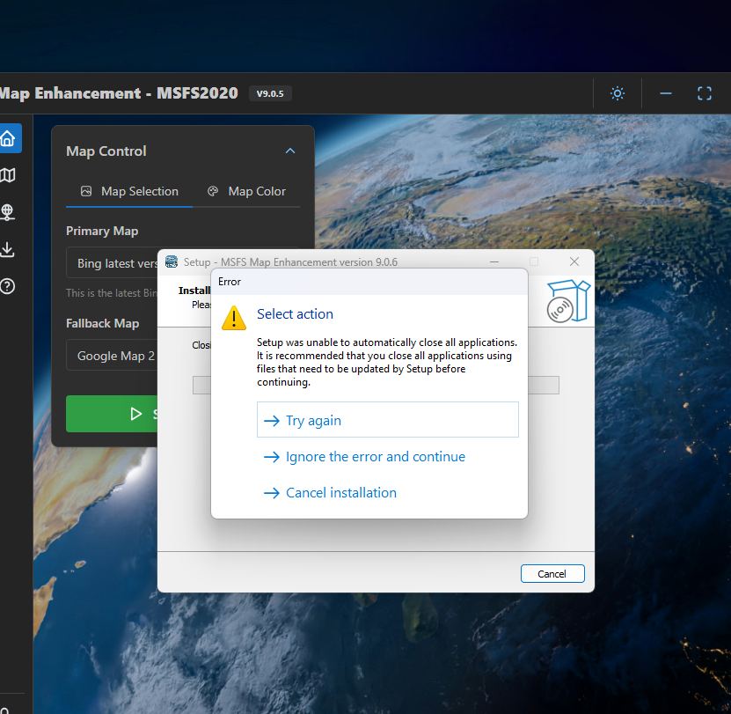Click the V9.0.5 version badge
Viewport: 731px width, 714px height.
270,93
